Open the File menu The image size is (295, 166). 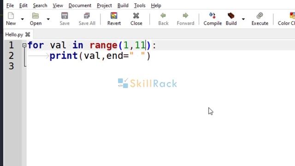[x=10, y=6]
